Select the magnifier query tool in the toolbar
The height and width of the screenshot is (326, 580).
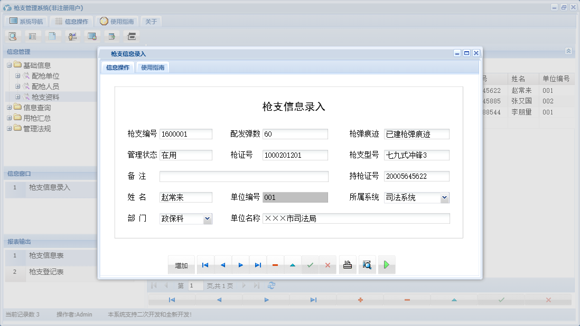13,36
